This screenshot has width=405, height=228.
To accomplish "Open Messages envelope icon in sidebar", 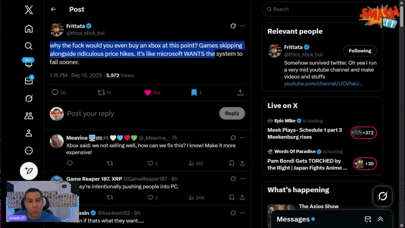I will pos(29,80).
